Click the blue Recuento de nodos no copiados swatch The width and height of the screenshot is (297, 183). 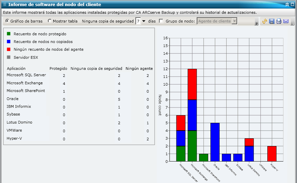(8, 42)
